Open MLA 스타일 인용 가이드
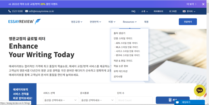Image resolution: width=209 pixels, height=105 pixels. pyautogui.click(x=126, y=47)
